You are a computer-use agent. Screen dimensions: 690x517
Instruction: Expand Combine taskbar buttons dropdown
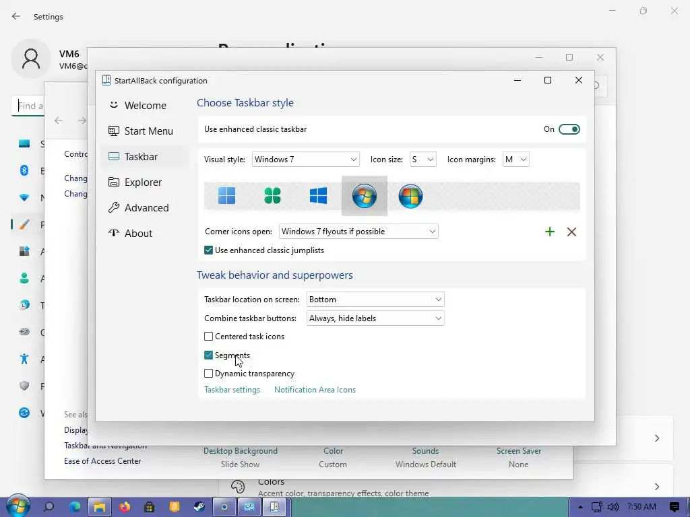tap(375, 318)
